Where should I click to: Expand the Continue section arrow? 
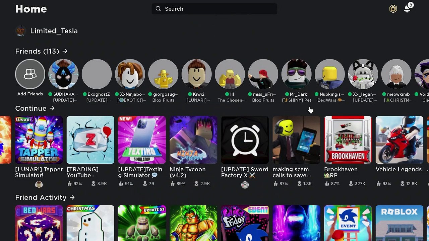[x=52, y=108]
